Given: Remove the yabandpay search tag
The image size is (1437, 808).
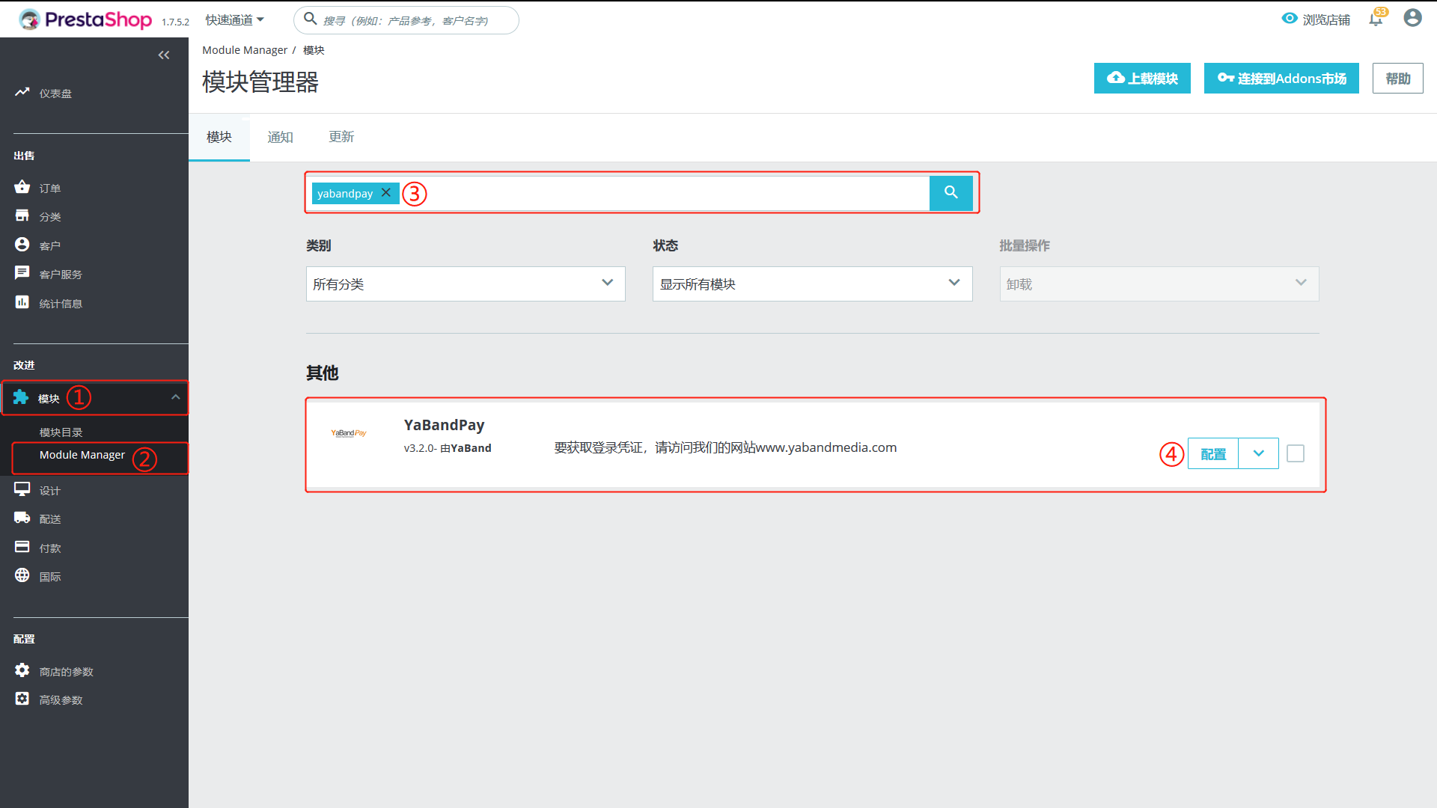Looking at the screenshot, I should pyautogui.click(x=386, y=192).
